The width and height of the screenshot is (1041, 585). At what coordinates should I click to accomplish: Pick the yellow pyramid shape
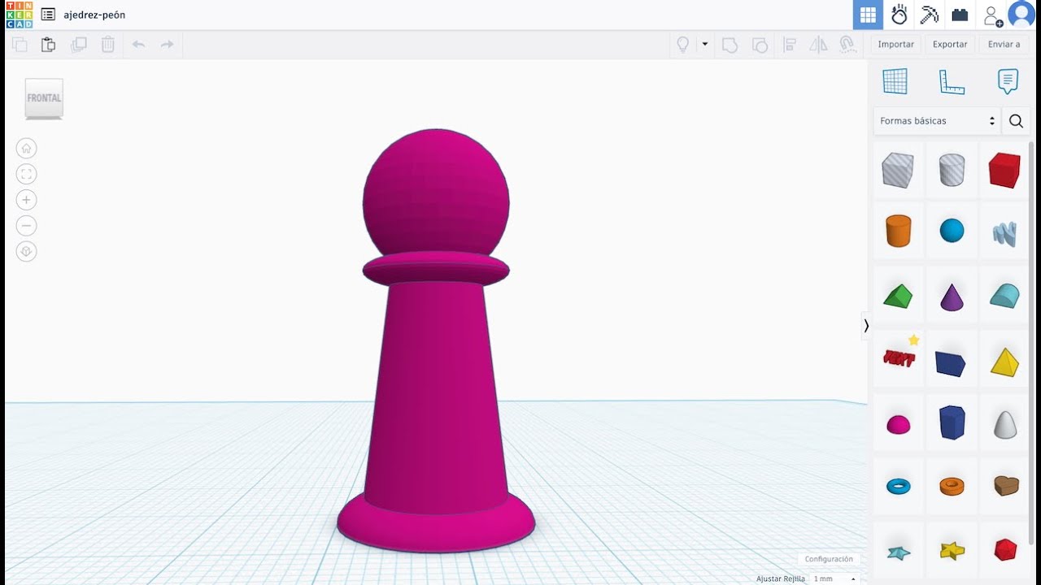(1005, 362)
